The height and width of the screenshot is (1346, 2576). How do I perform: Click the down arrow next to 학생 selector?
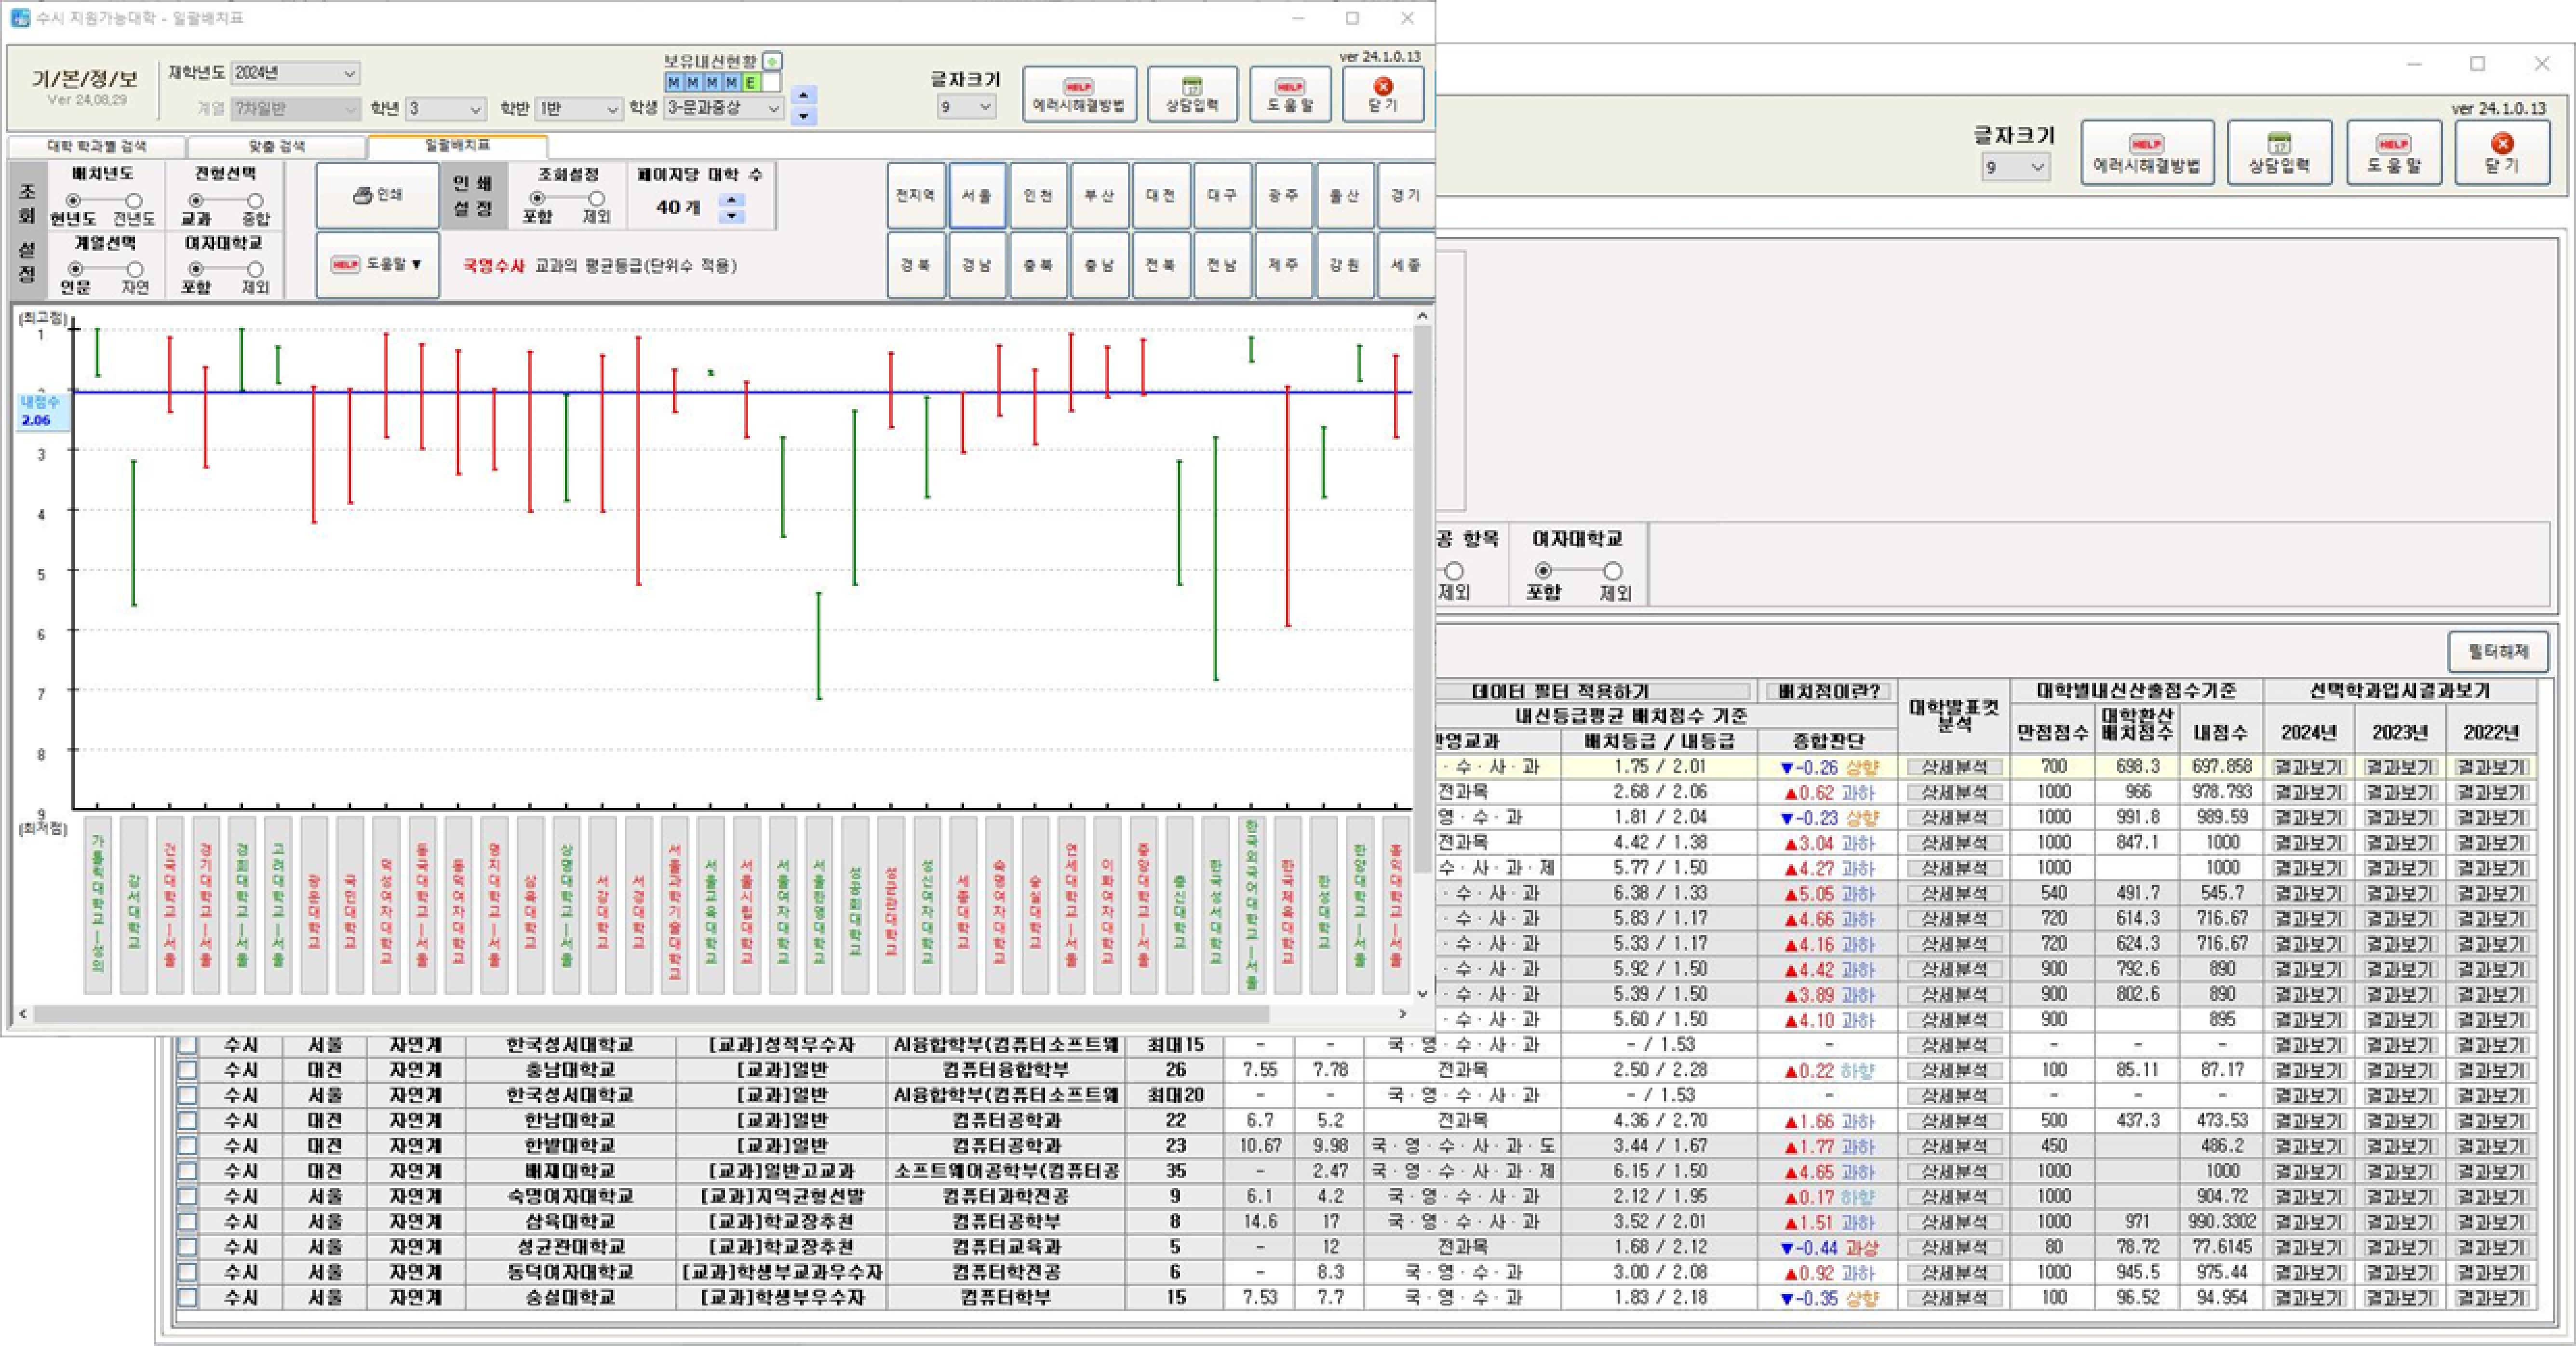tap(803, 116)
